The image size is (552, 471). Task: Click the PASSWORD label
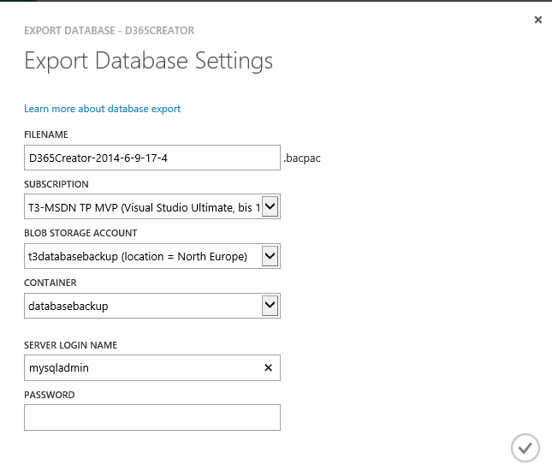click(x=50, y=395)
